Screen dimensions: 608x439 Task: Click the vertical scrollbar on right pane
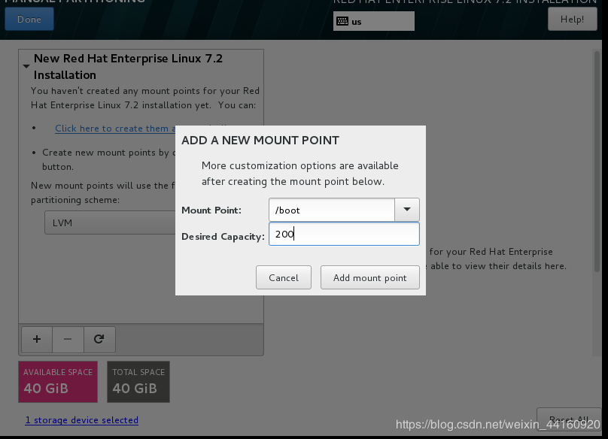[x=597, y=161]
